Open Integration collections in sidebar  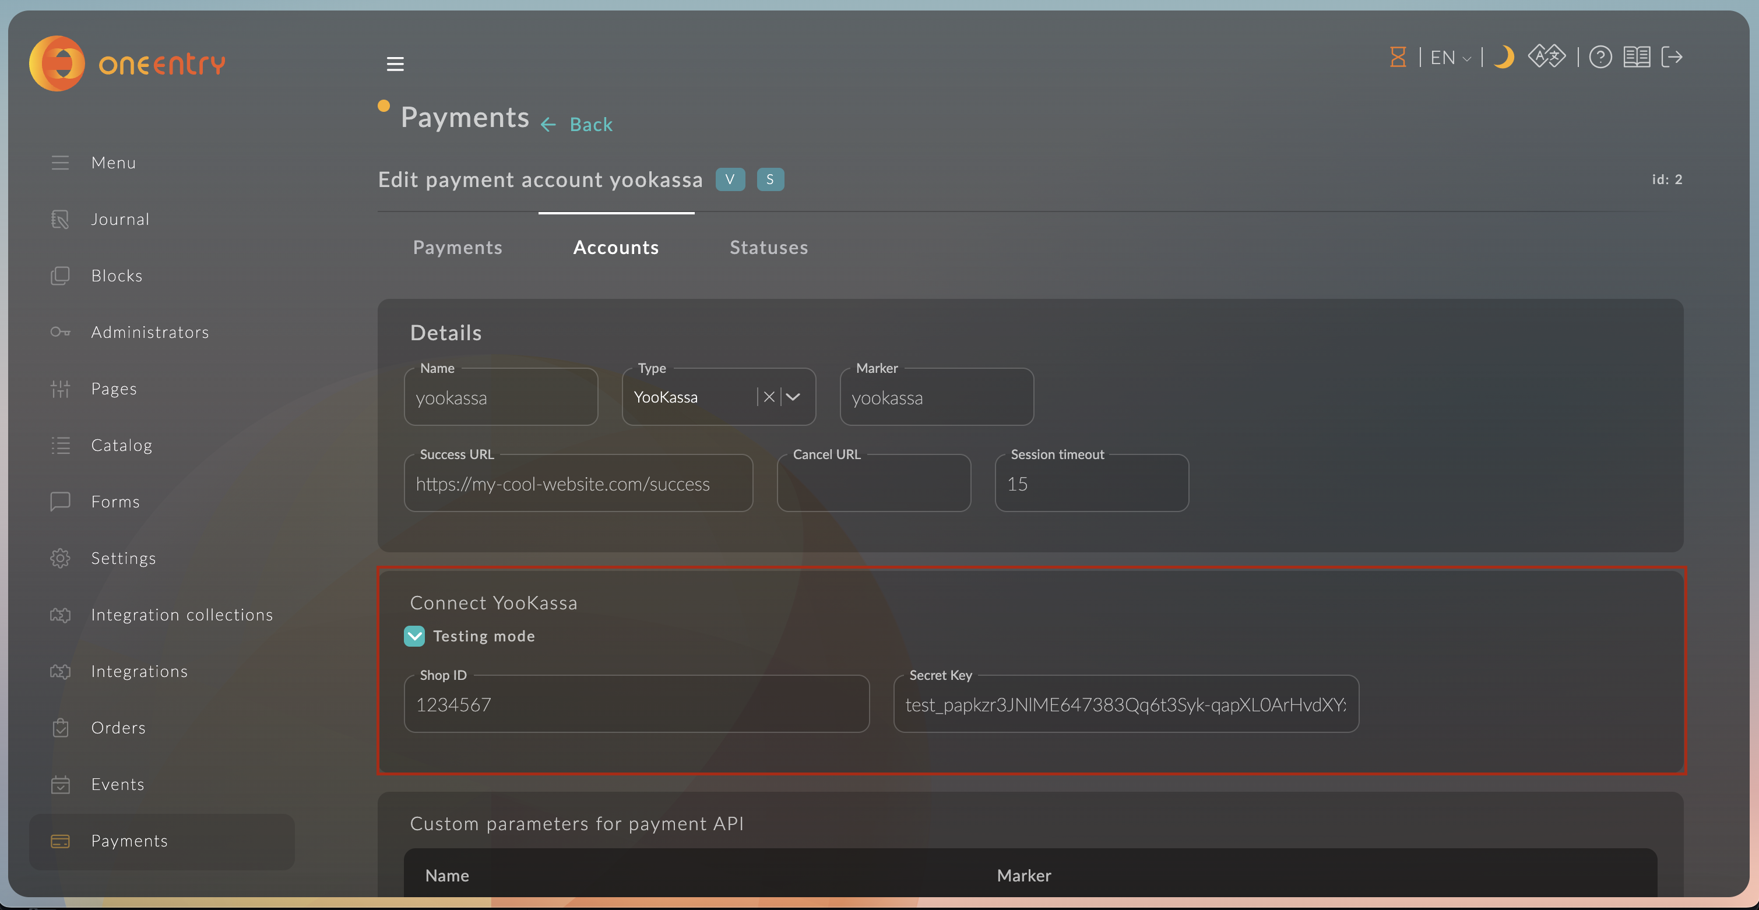click(182, 615)
